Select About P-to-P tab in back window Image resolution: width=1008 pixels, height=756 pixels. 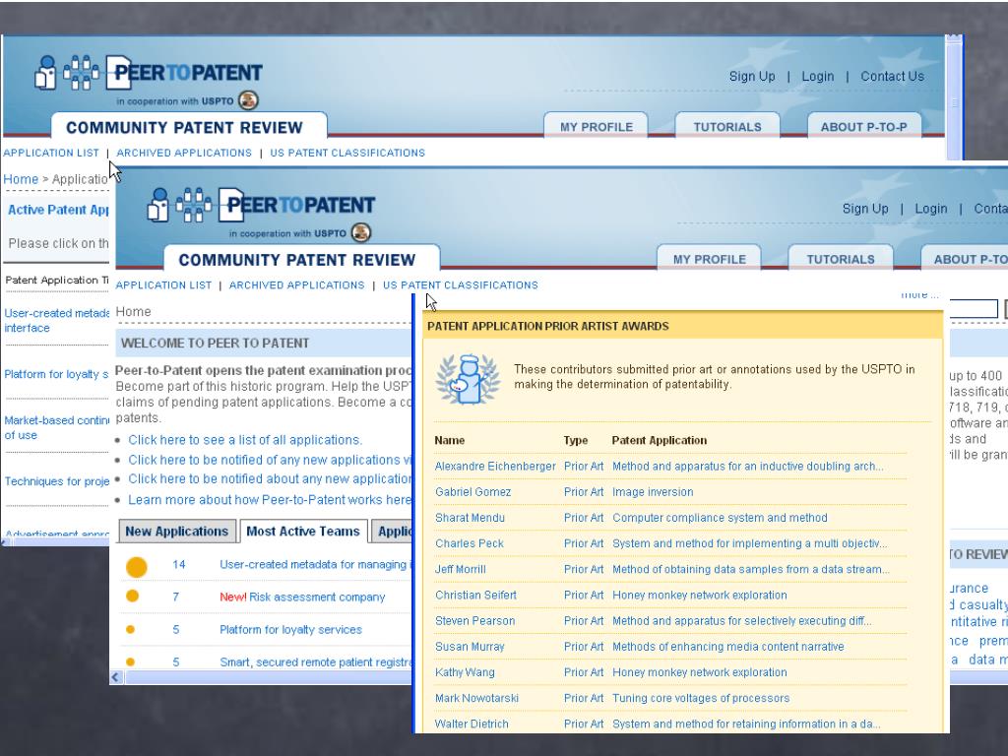tap(863, 126)
